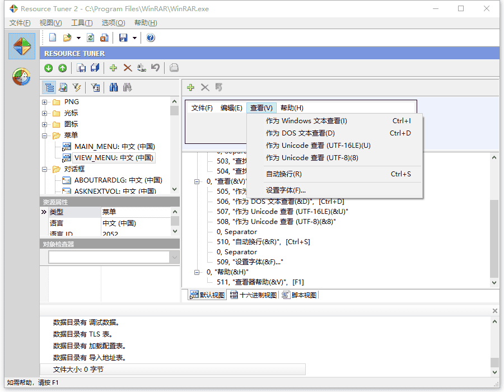Click the red X delete resource icon
This screenshot has height=392, width=504.
pos(128,68)
